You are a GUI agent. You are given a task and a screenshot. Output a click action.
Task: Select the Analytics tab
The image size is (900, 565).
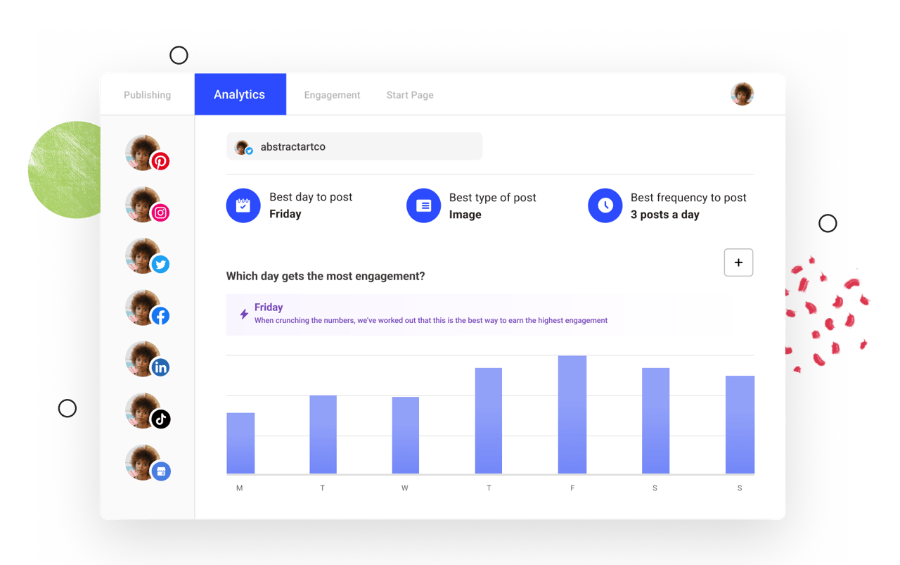(240, 94)
